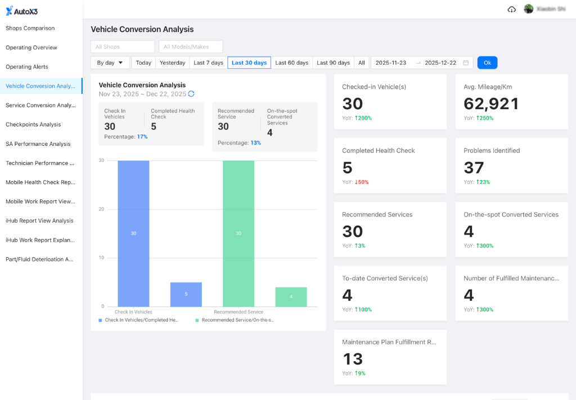
Task: Click the start date 2025-11-23 field
Action: click(x=391, y=63)
